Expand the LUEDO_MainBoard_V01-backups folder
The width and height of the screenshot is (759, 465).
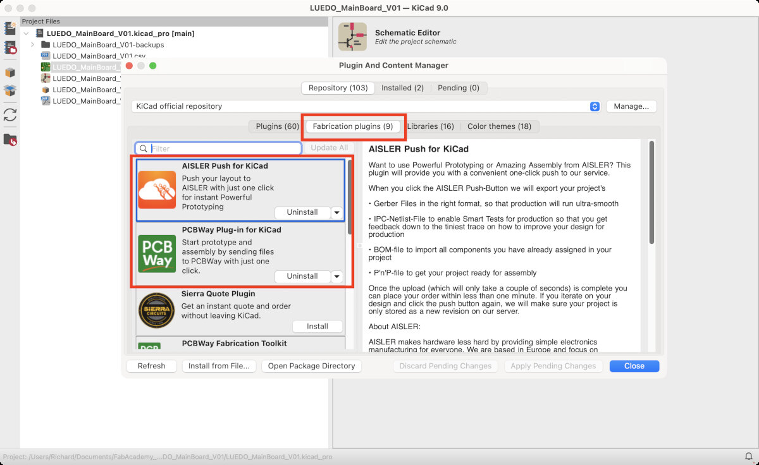pyautogui.click(x=32, y=45)
